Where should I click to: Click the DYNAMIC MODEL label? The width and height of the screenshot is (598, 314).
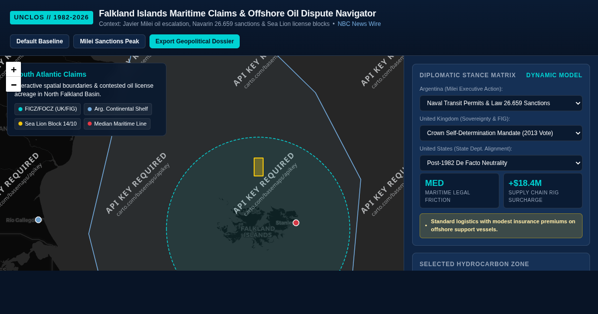(554, 75)
